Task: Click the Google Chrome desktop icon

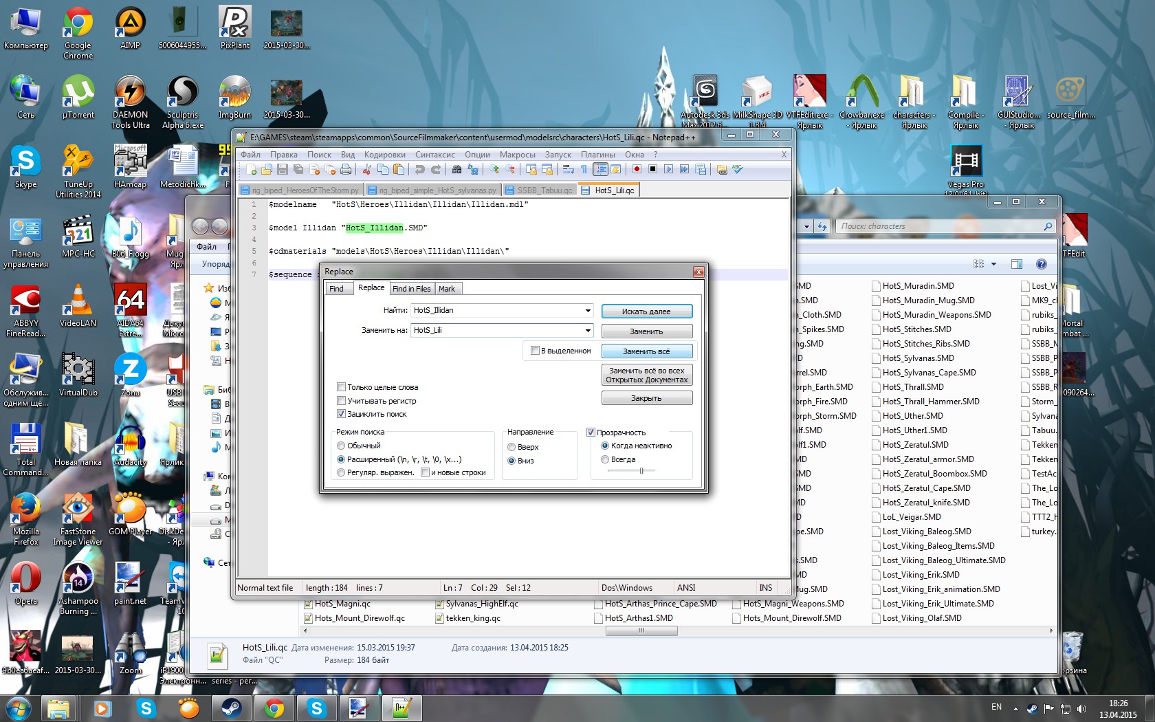Action: [x=78, y=33]
